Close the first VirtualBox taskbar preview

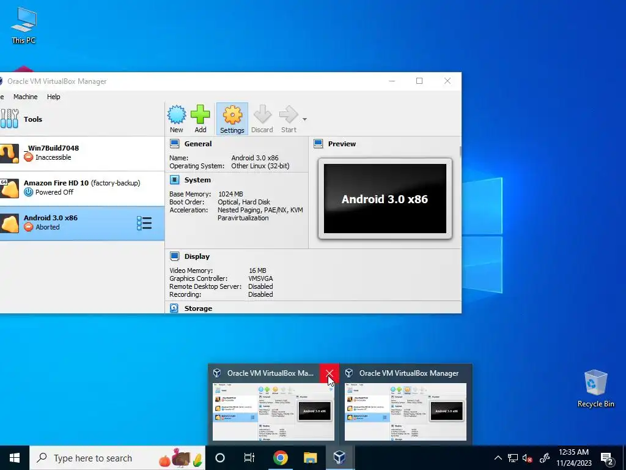(330, 373)
